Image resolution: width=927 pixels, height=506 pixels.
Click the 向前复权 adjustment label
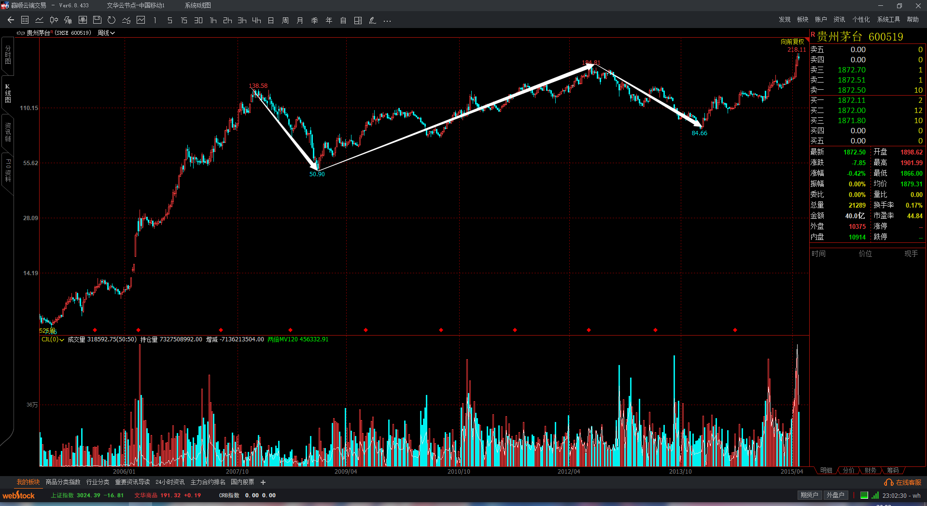[x=792, y=42]
